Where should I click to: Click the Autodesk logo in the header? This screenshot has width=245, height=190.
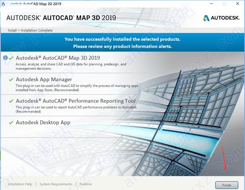click(221, 18)
